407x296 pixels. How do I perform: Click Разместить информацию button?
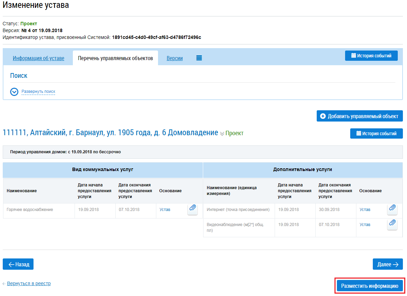tap(370, 286)
